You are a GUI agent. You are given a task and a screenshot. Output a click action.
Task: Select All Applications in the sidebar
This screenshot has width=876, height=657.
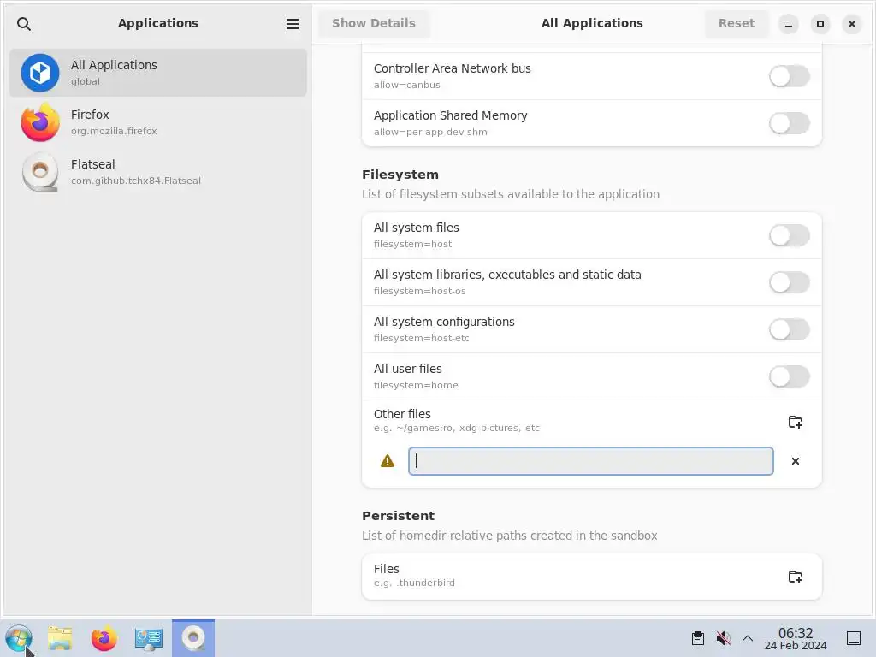coord(158,73)
